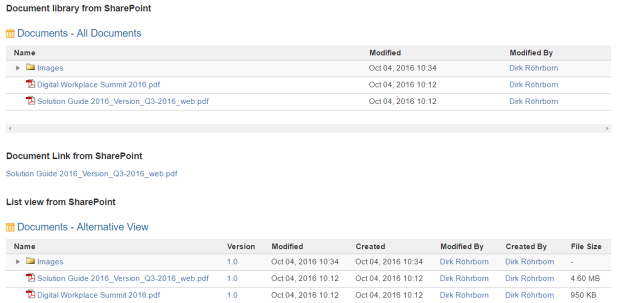Open the Documents - All Documents title link

[79, 33]
